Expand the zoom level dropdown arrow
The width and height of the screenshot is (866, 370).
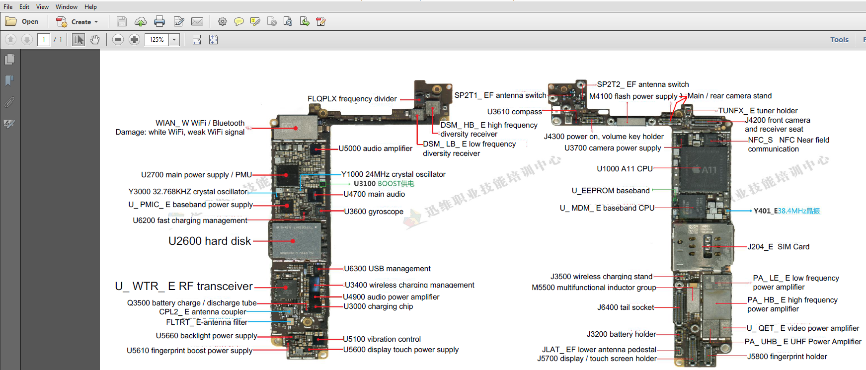pos(174,40)
